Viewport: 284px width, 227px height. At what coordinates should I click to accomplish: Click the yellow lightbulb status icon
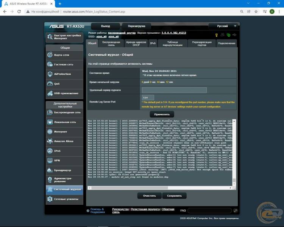(x=217, y=35)
